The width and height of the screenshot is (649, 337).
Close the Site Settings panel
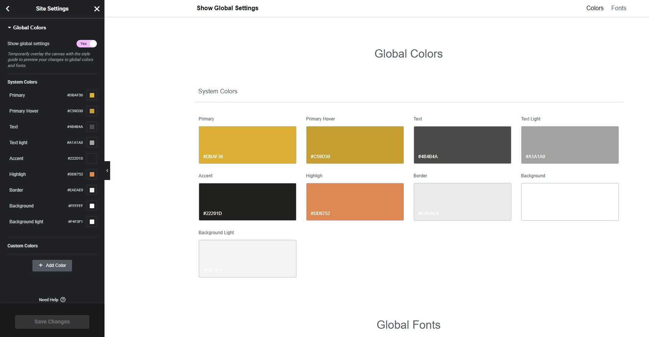coord(97,9)
